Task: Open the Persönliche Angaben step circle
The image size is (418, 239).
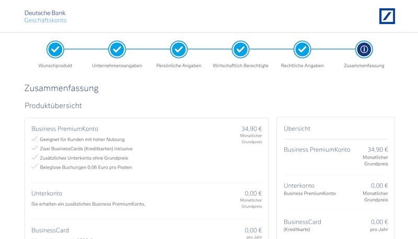Action: [179, 50]
